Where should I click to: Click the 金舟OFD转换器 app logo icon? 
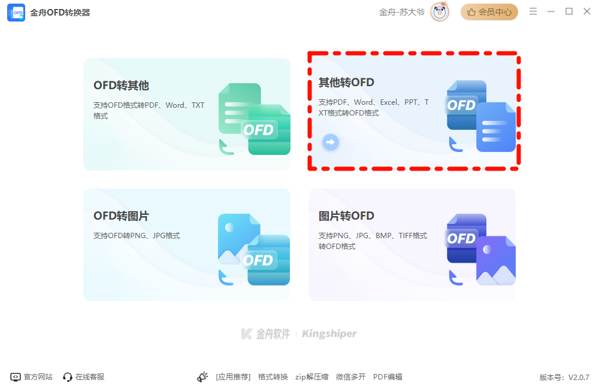pos(16,13)
